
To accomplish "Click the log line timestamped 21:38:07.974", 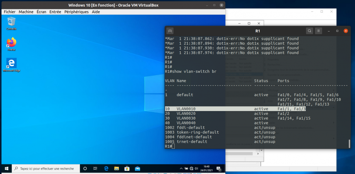I will tap(232, 53).
